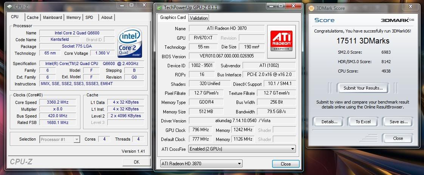Screen dimensions: 424x175
Task: Click the ATI Radeon Graphics logo
Action: (281, 41)
